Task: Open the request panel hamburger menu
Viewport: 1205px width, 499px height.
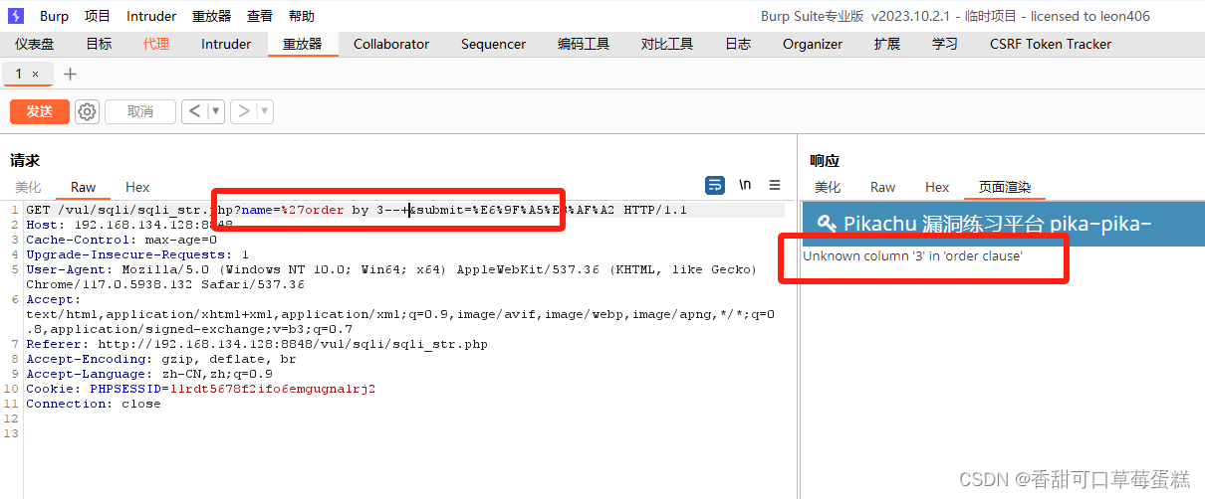Action: 775,185
